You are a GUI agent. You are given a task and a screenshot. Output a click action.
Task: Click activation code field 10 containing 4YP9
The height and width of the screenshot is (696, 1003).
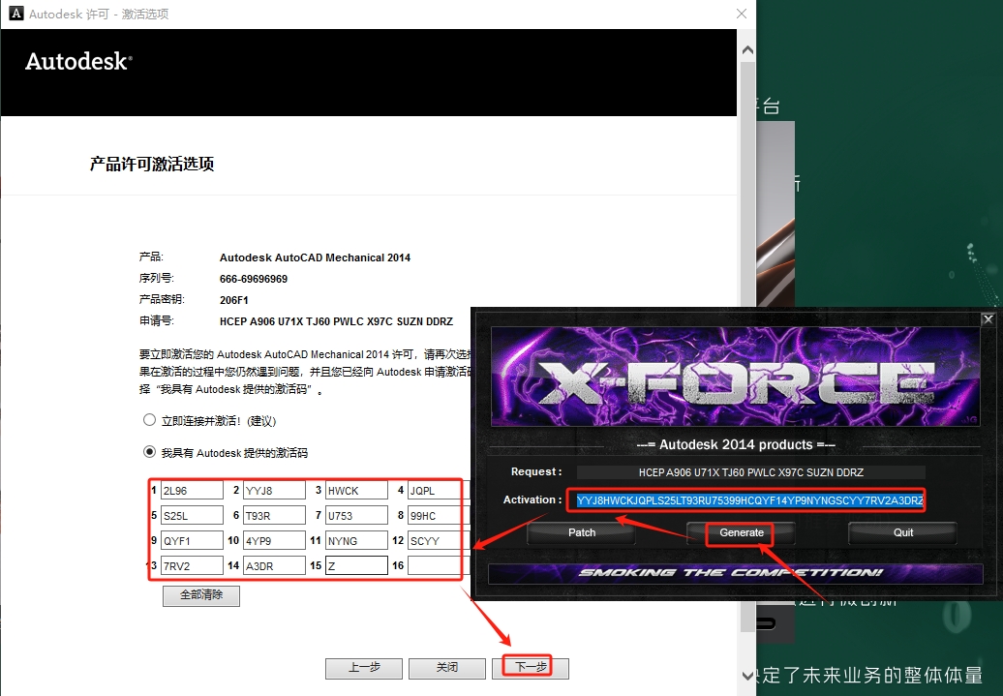(274, 540)
